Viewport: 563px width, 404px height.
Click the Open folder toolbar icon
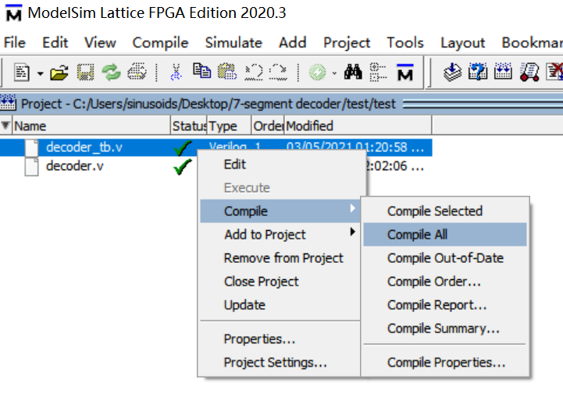coord(59,73)
